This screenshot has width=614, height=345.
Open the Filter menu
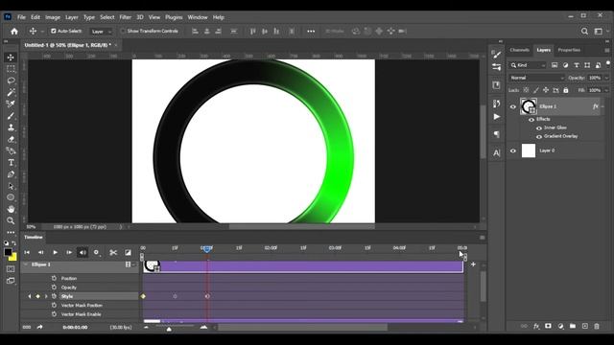coord(126,17)
